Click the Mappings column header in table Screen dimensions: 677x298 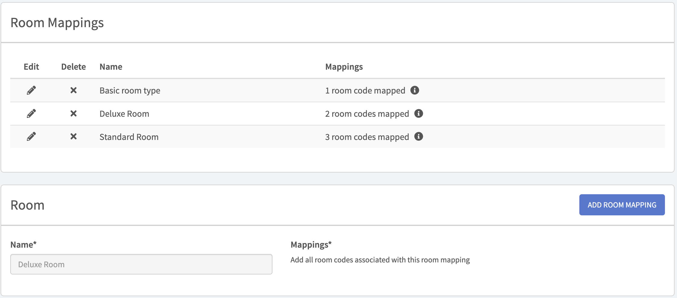344,67
